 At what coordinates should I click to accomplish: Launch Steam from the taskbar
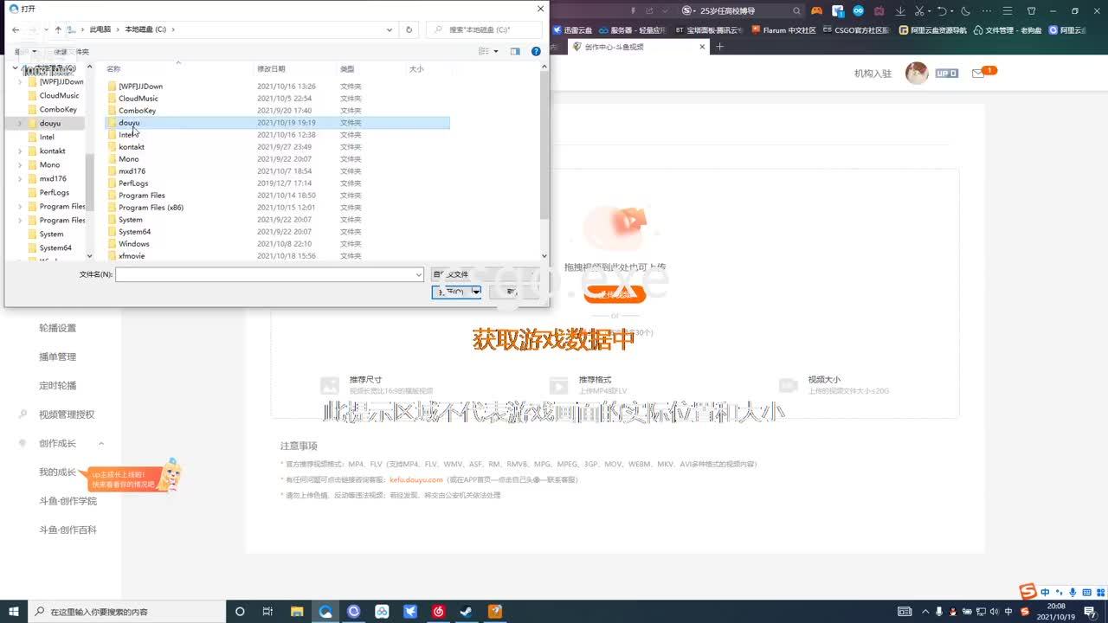tap(467, 612)
